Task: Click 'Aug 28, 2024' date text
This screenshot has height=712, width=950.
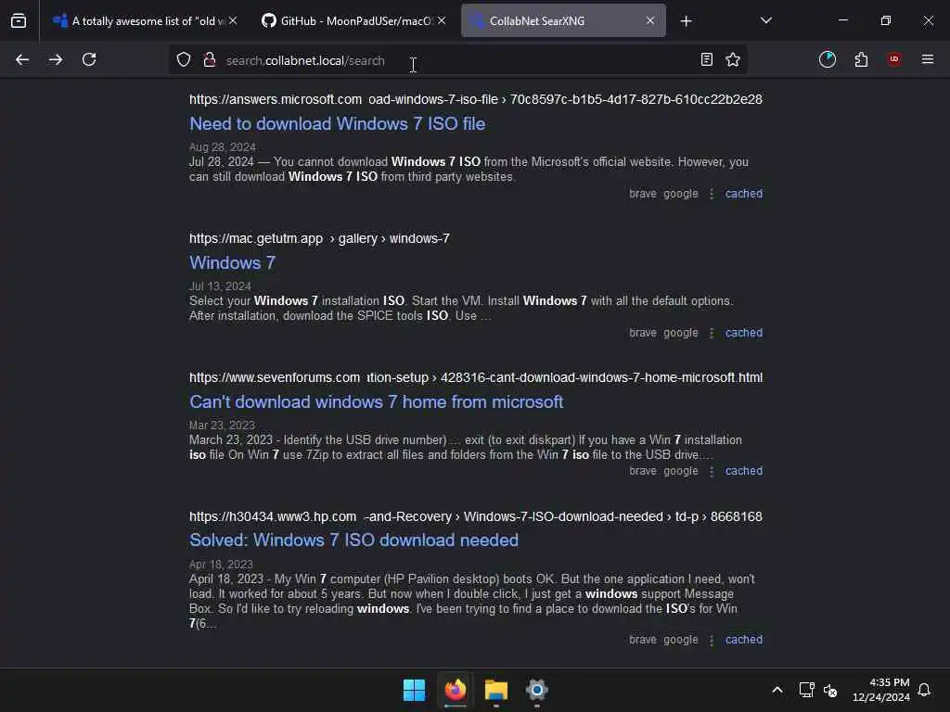Action: 223,147
